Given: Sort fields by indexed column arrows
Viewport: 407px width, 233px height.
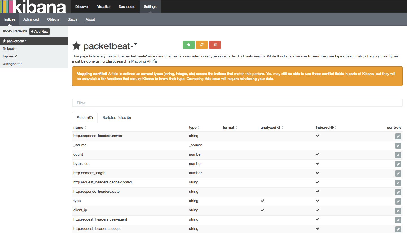Looking at the screenshot, I should [x=336, y=128].
